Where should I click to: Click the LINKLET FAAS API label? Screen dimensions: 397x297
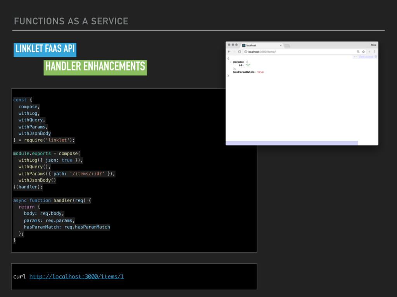pyautogui.click(x=45, y=49)
